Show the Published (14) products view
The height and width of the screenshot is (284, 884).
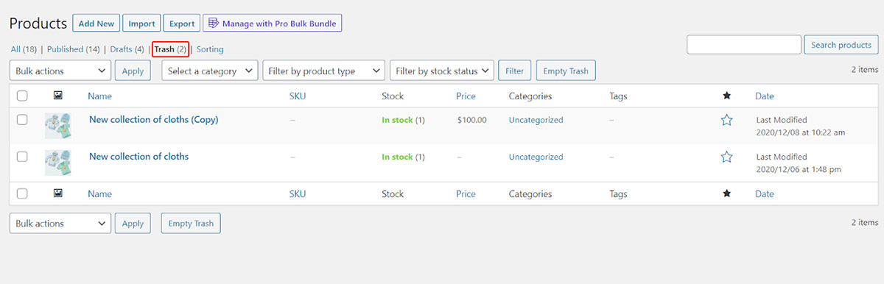pyautogui.click(x=73, y=49)
